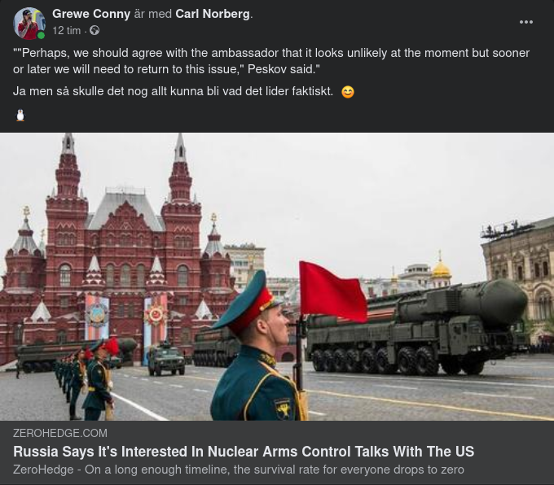The width and height of the screenshot is (554, 485).
Task: Click the missile launcher truck in the photo
Action: pos(416,327)
